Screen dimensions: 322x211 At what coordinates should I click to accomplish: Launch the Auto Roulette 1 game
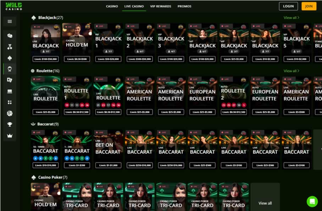click(x=77, y=96)
